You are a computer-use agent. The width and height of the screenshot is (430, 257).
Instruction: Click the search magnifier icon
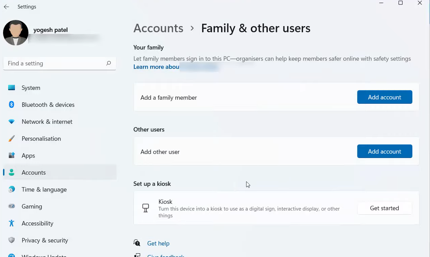pos(108,63)
